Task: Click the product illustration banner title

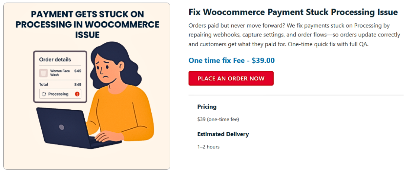Action: tap(87, 25)
